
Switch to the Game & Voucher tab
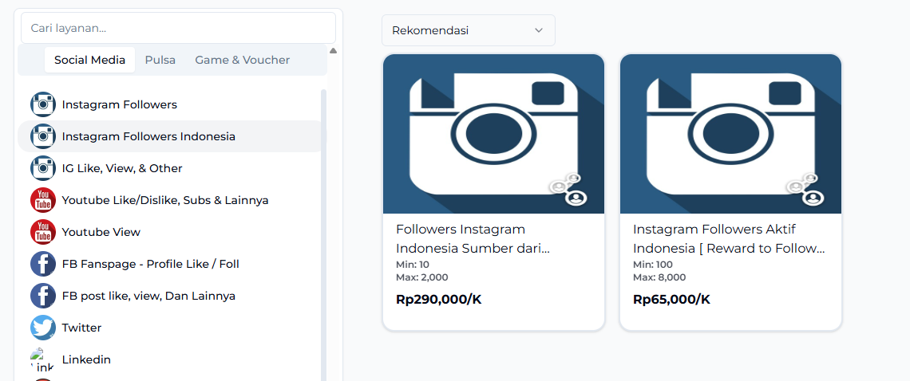point(242,60)
